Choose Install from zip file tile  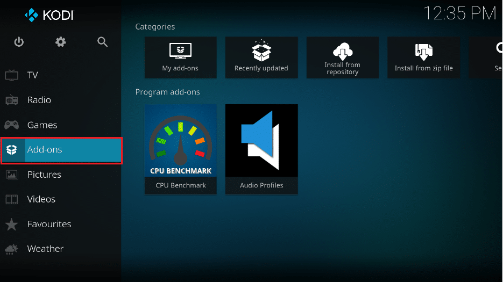pos(423,57)
